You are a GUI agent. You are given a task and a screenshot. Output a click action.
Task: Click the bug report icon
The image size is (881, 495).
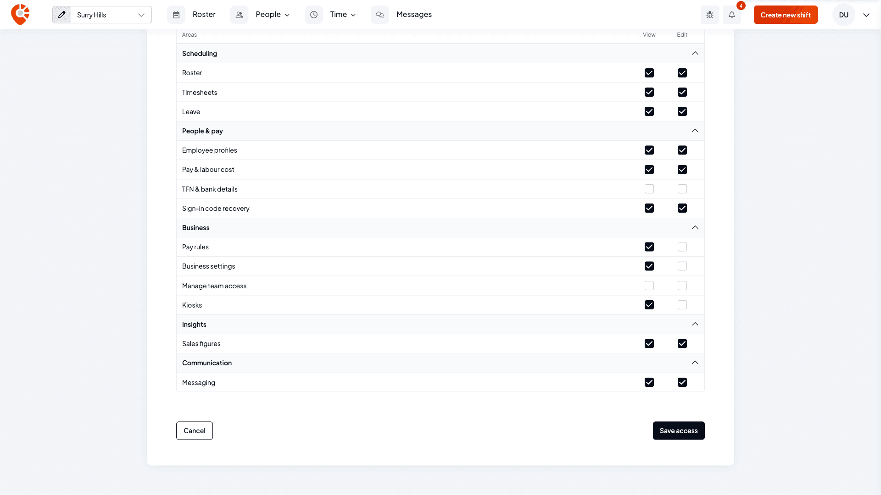pos(710,15)
